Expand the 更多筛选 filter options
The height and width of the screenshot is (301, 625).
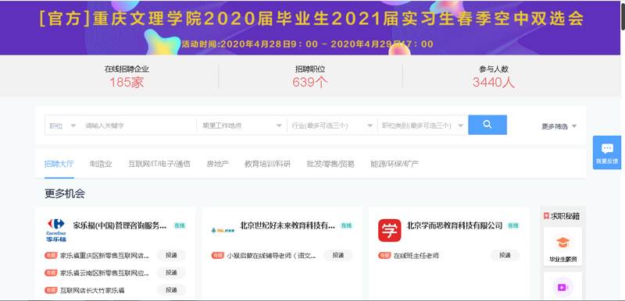click(559, 126)
